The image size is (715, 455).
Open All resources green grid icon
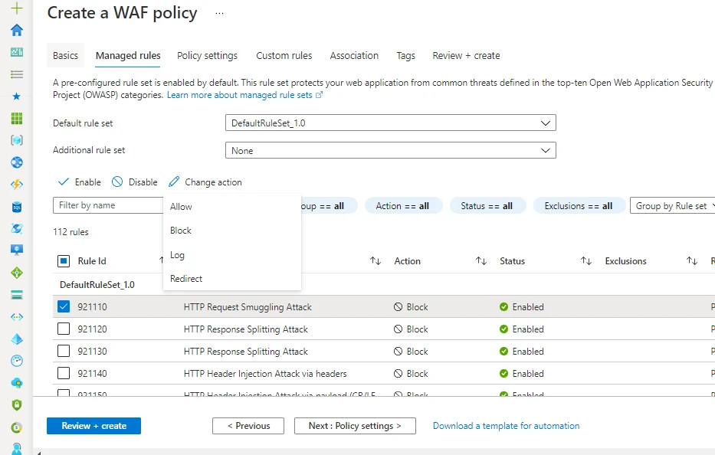[16, 119]
